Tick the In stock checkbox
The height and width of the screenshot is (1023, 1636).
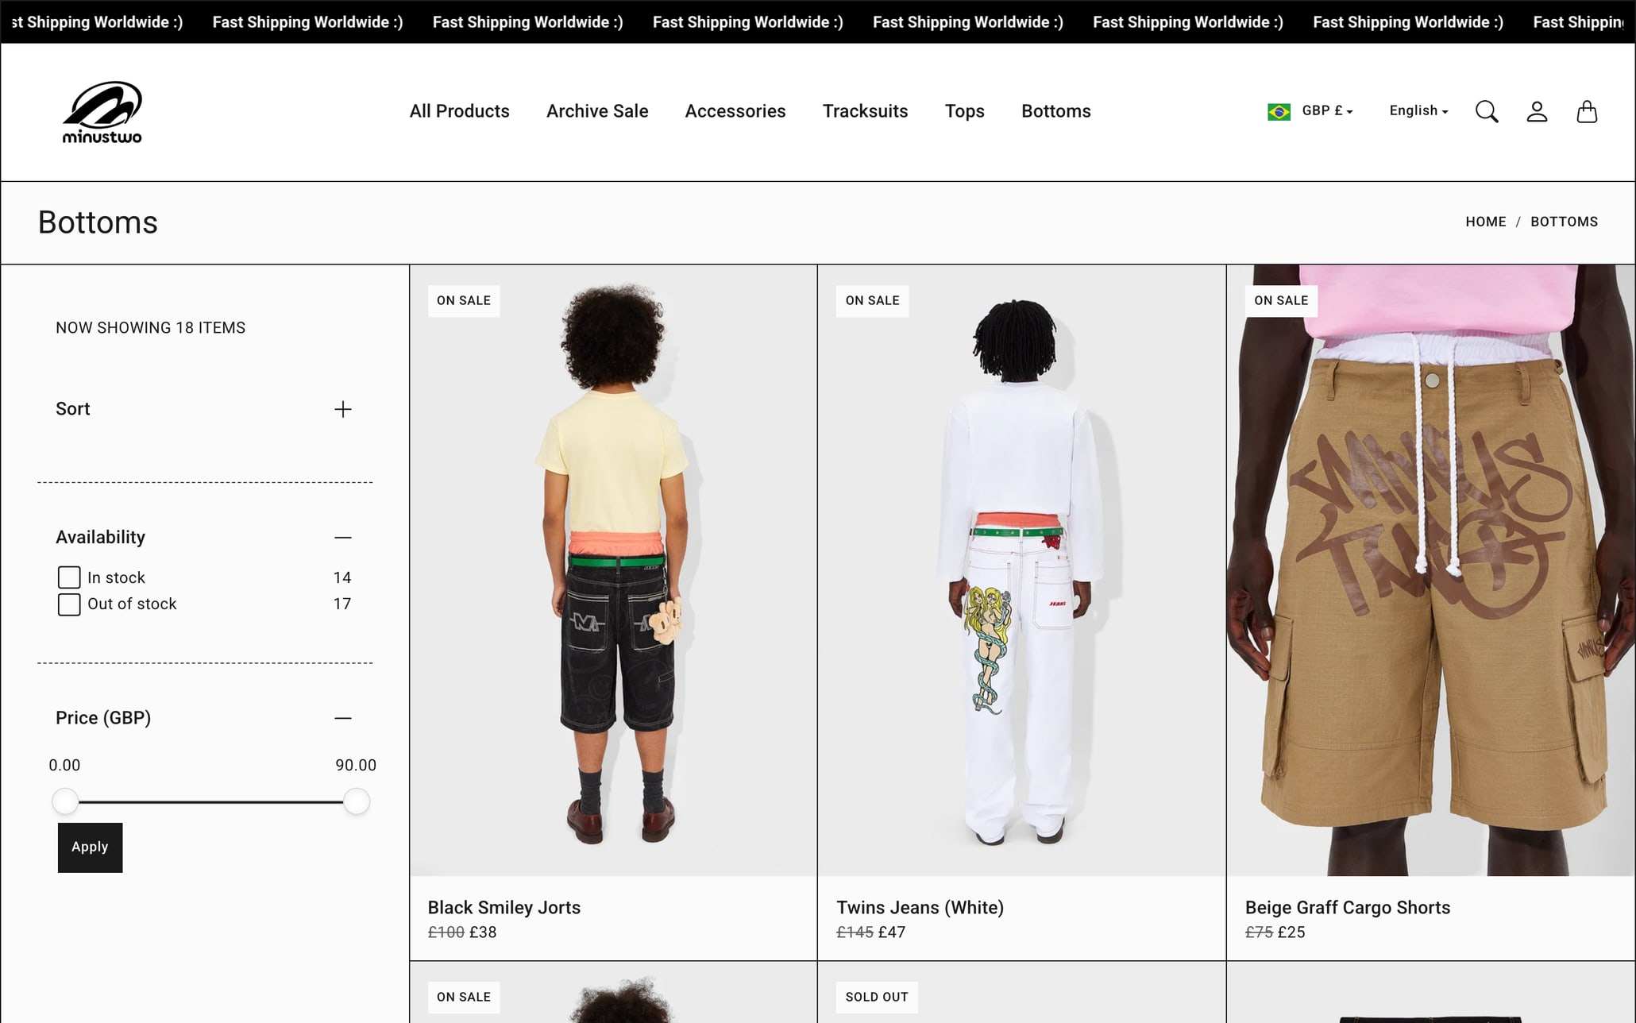point(69,577)
